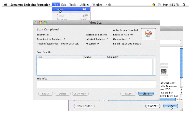Open the Edit menu
Screen dimensions: 189x113
(x=63, y=5)
